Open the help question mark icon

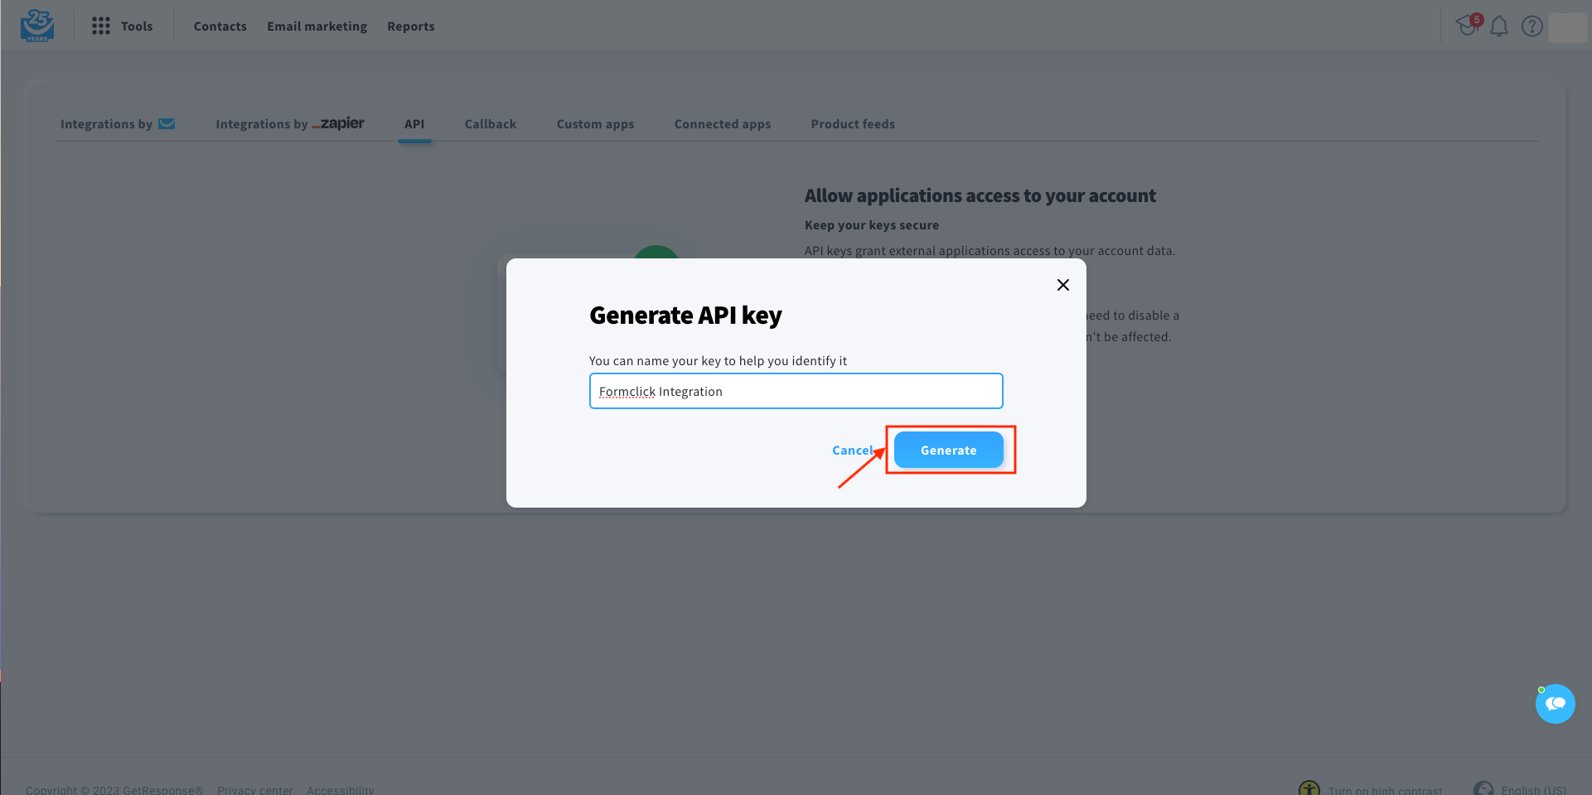(x=1532, y=26)
